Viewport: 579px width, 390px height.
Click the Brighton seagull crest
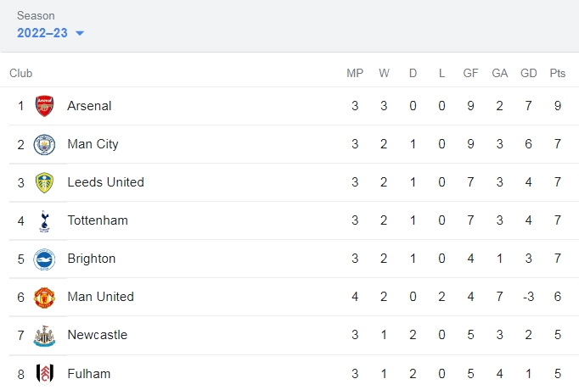click(x=44, y=259)
